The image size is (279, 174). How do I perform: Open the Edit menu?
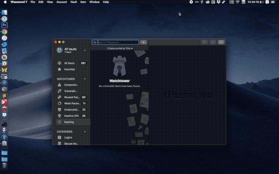tap(41, 2)
